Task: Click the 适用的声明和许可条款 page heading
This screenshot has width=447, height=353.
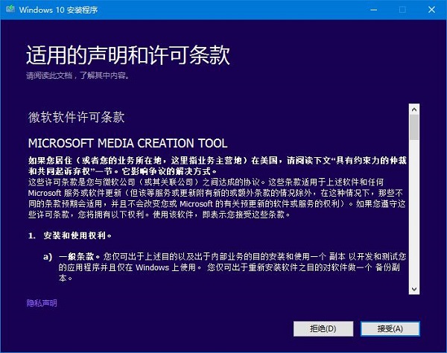Action: [127, 56]
